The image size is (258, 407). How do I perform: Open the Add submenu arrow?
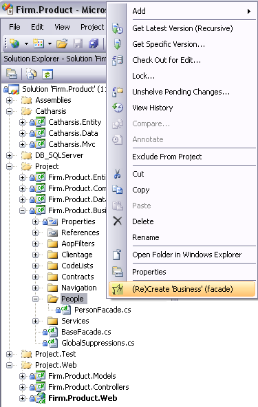pyautogui.click(x=248, y=11)
